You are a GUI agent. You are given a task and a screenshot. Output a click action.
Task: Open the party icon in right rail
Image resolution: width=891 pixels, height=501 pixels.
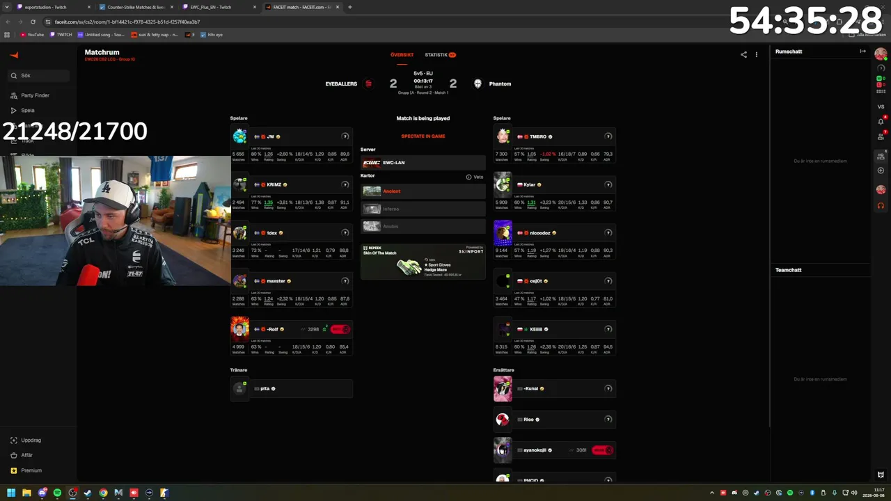pos(881,157)
